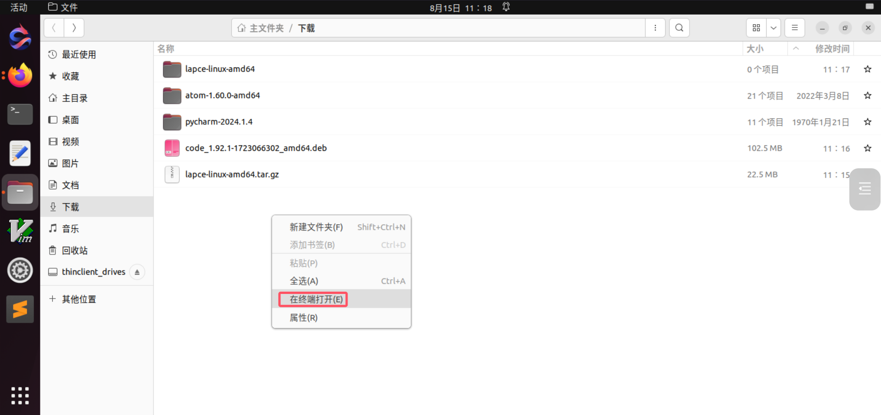The height and width of the screenshot is (415, 881).
Task: Open the view options dropdown chevron
Action: pos(774,28)
